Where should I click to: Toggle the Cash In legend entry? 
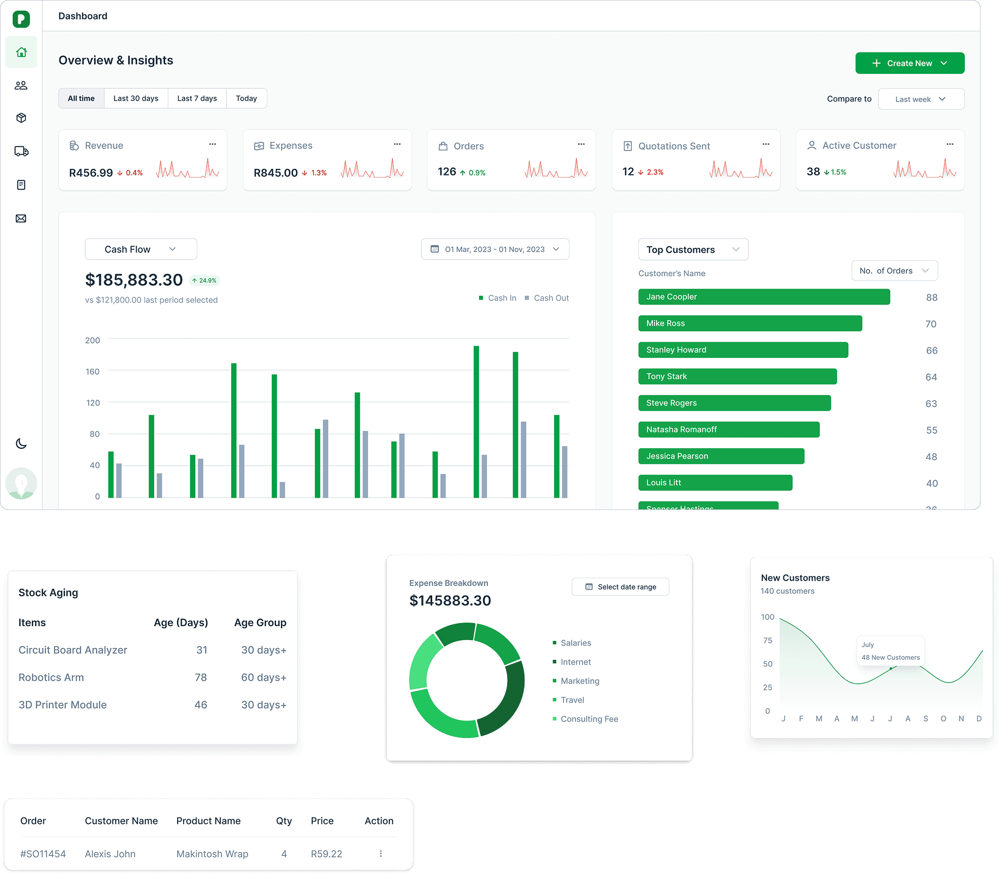pos(497,298)
